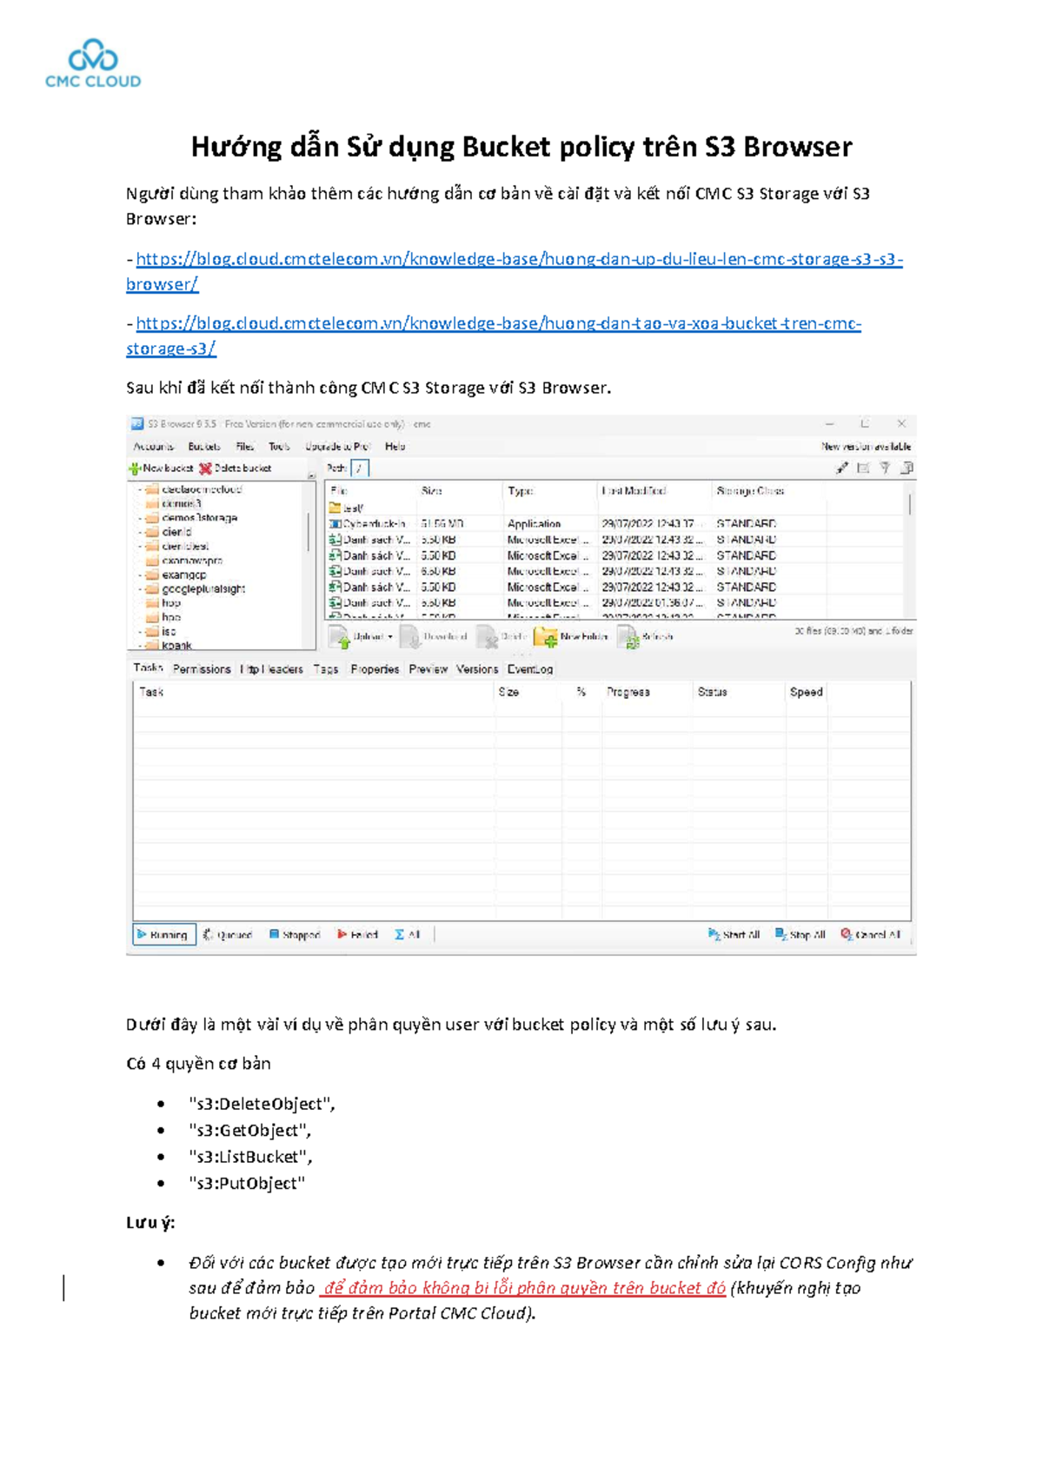Open the Files menu
This screenshot has height=1474, width=1043.
pyautogui.click(x=245, y=447)
